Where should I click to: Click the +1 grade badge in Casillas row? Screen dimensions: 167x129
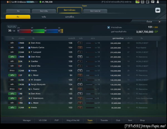80,61
